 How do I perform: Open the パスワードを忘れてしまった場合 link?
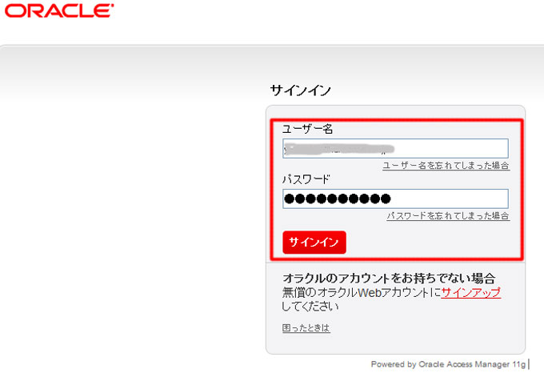point(448,216)
